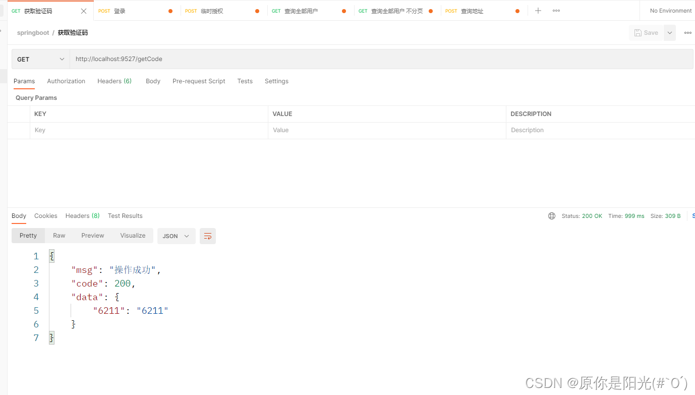Open the response Headers (8) tab
Viewport: 695px width, 395px height.
pyautogui.click(x=83, y=216)
